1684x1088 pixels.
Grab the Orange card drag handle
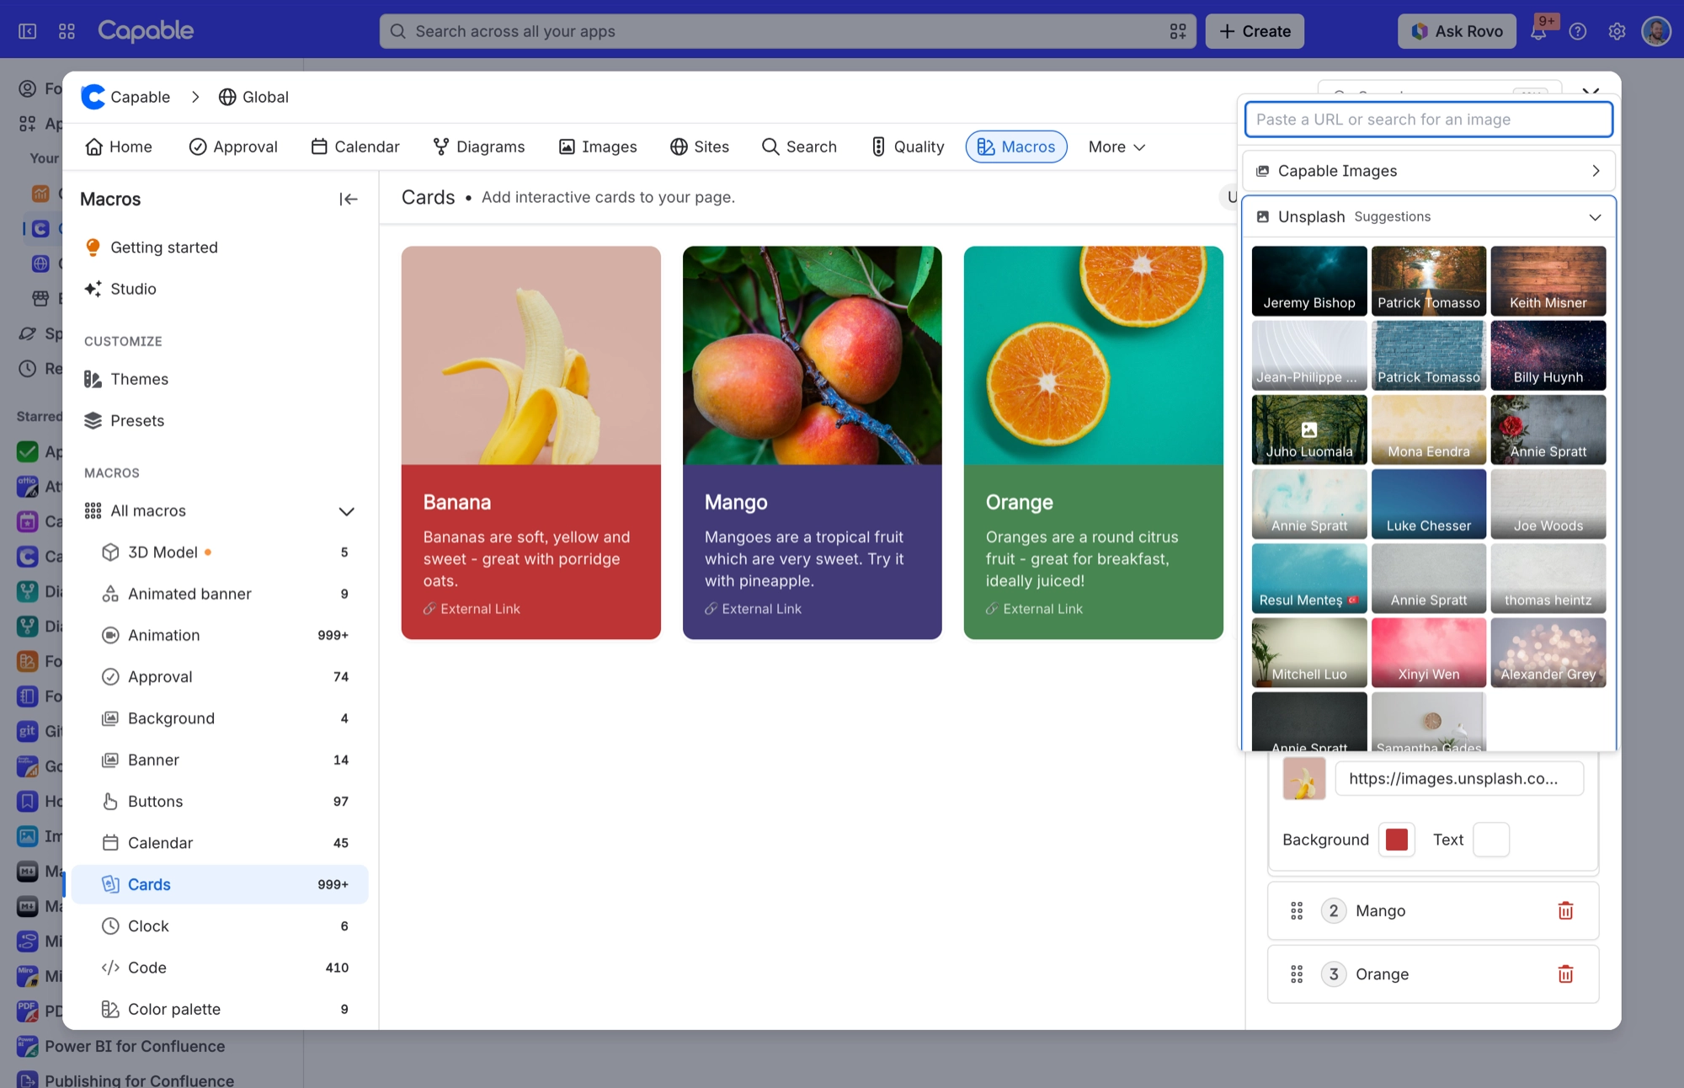[1297, 974]
